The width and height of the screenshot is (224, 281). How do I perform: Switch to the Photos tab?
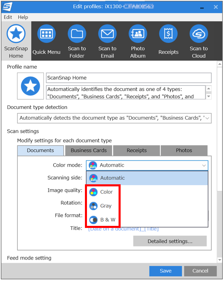184,150
